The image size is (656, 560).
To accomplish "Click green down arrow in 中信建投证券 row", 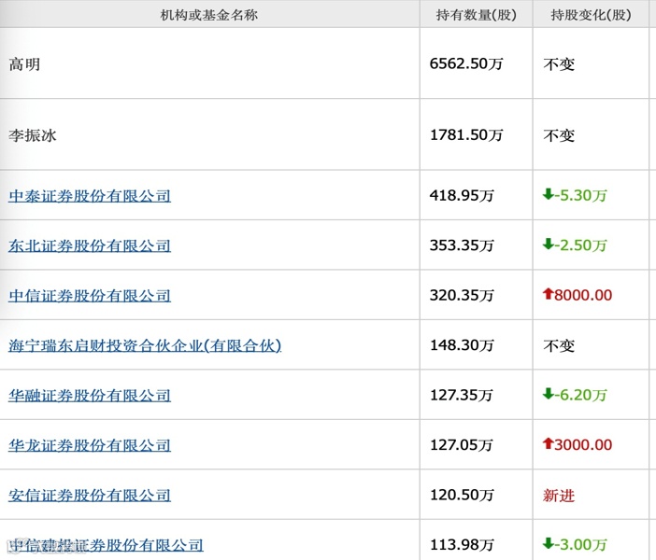I will pyautogui.click(x=548, y=543).
